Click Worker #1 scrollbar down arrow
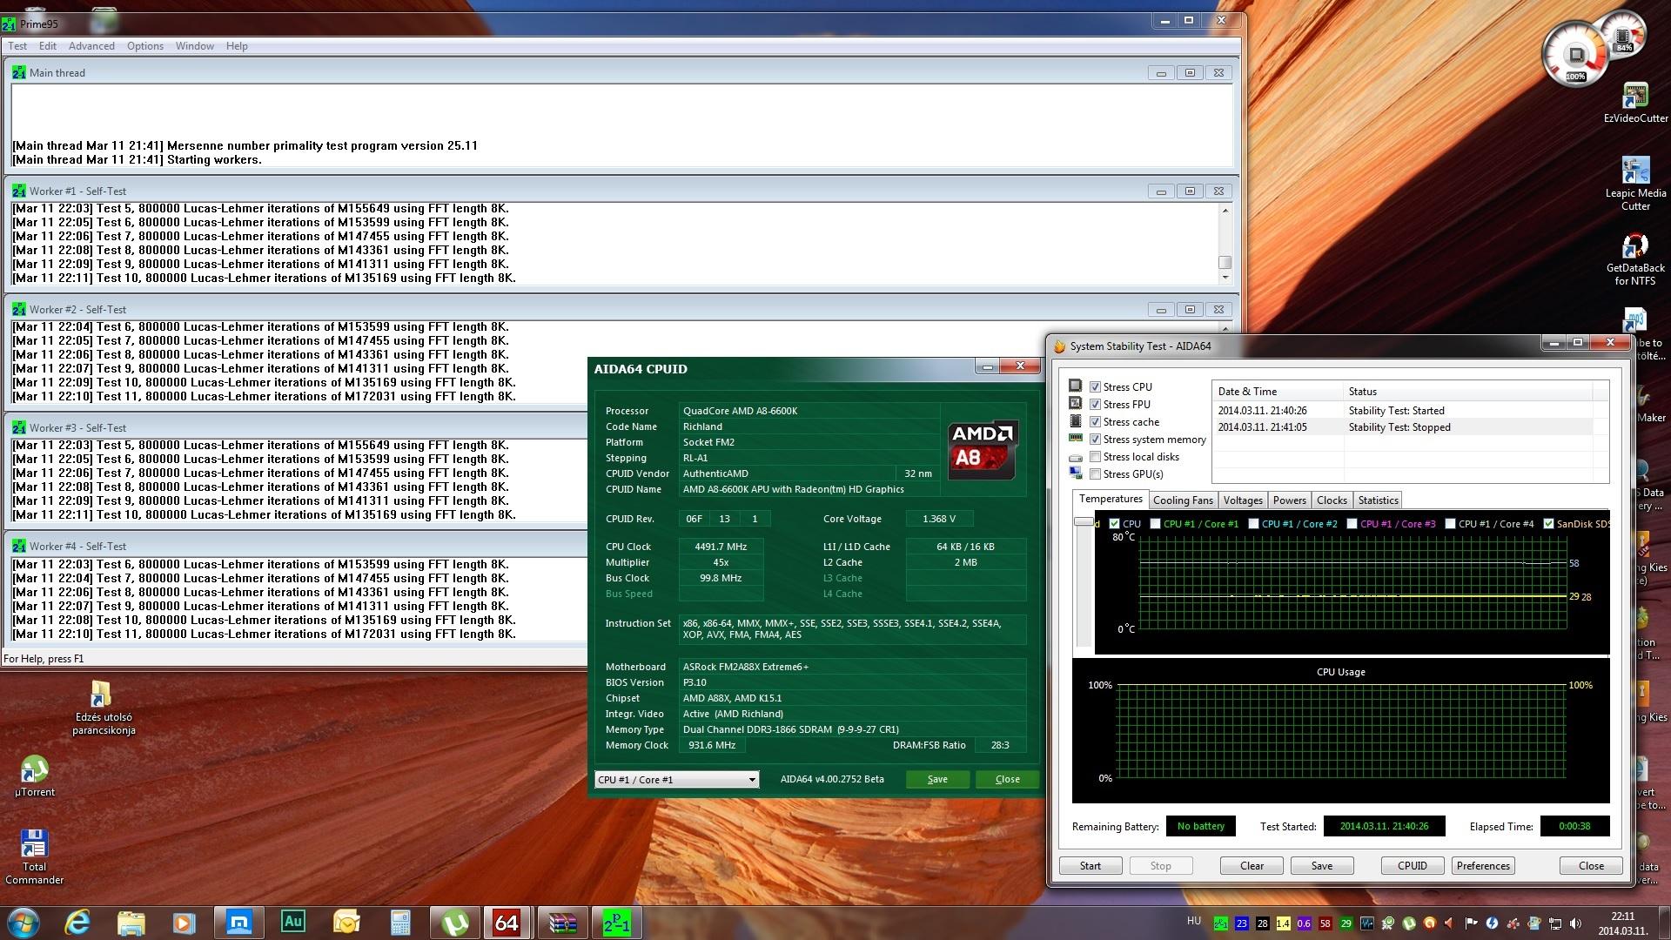This screenshot has width=1671, height=940. pos(1225,278)
